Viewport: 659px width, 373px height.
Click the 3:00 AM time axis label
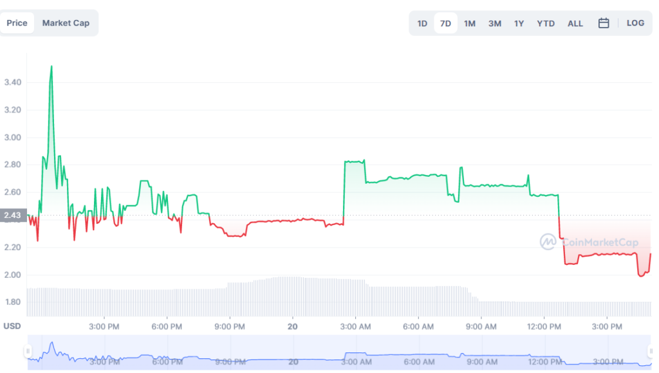point(356,327)
